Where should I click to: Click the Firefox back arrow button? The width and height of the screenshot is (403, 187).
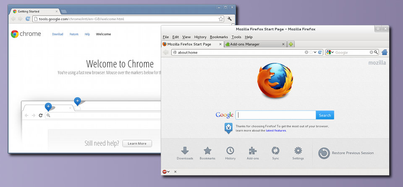[166, 52]
